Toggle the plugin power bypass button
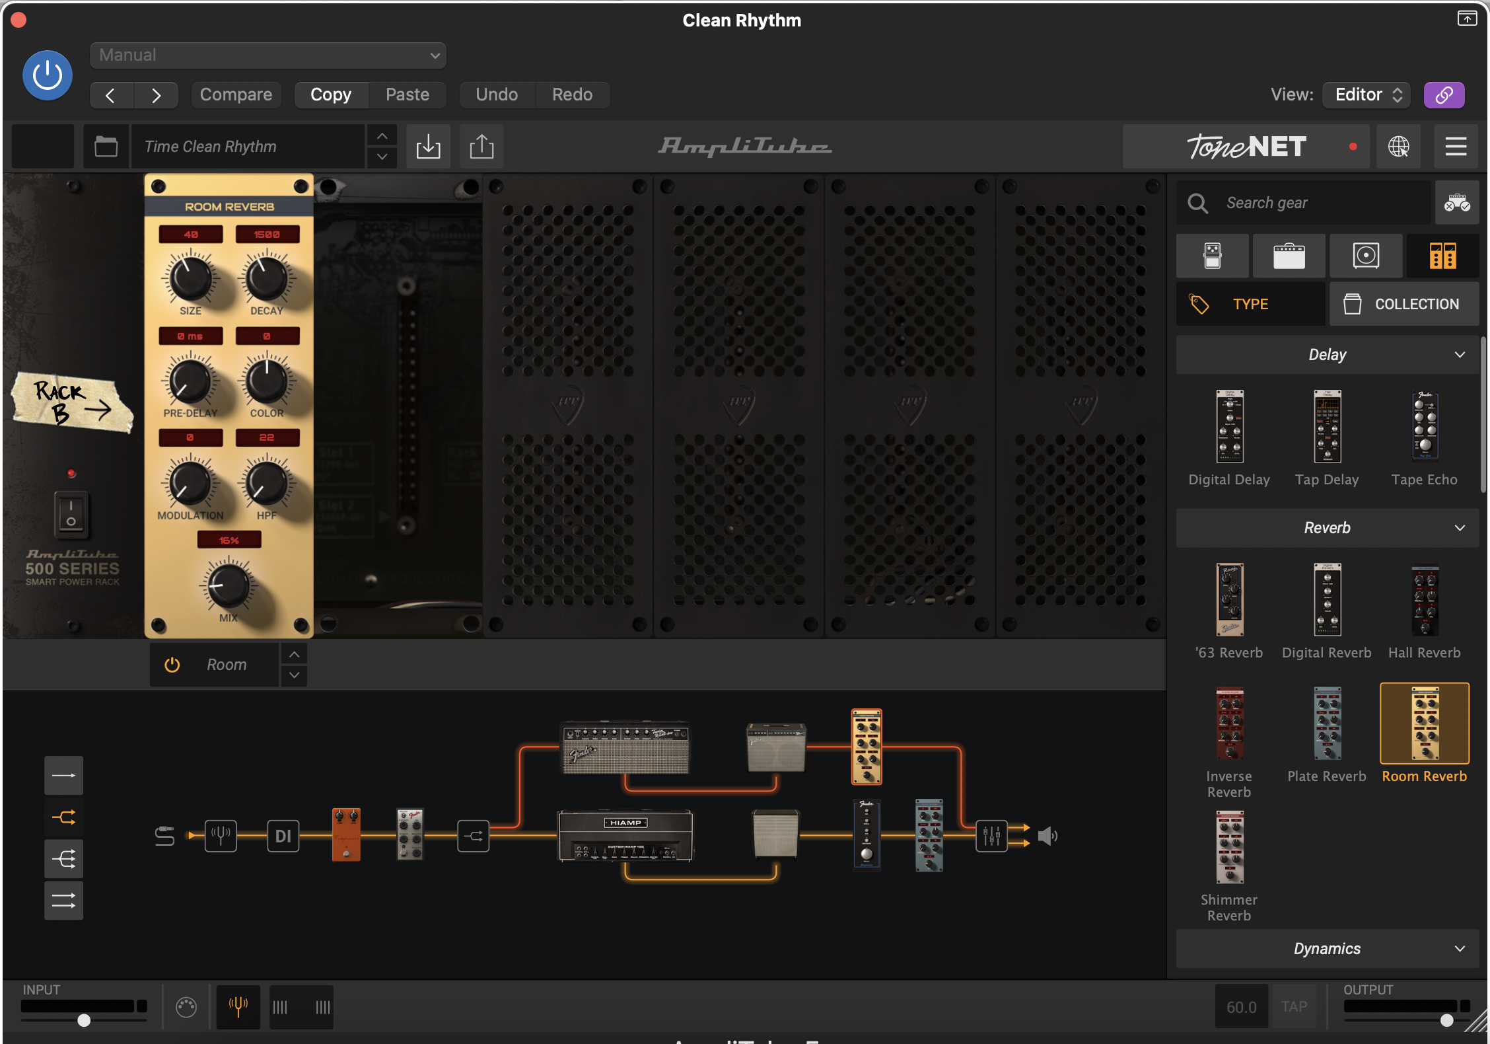The width and height of the screenshot is (1490, 1044). point(48,75)
